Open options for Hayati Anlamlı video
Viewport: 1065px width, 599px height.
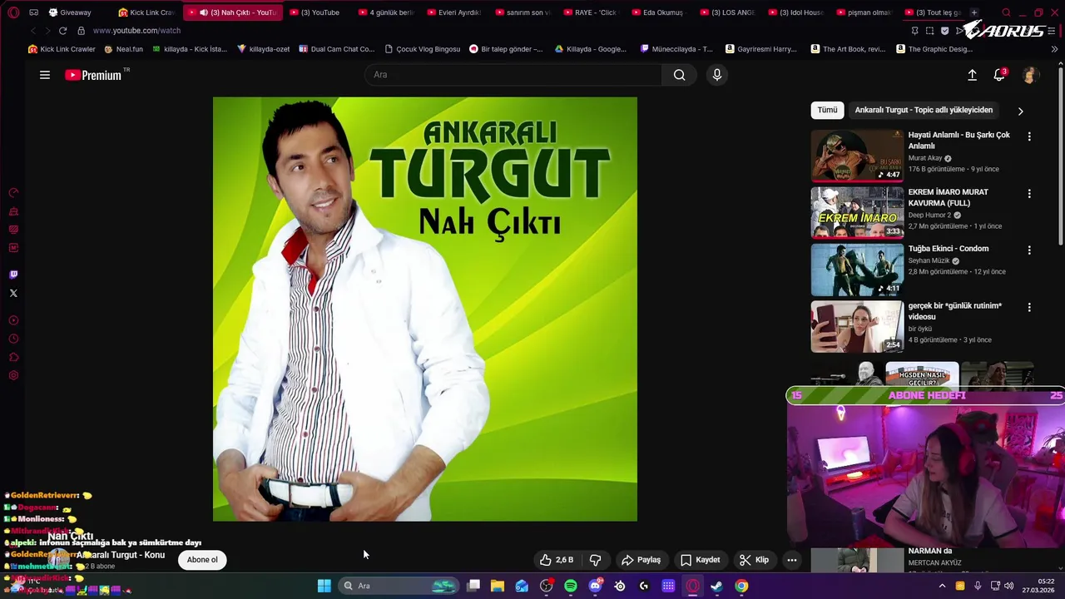(1029, 136)
